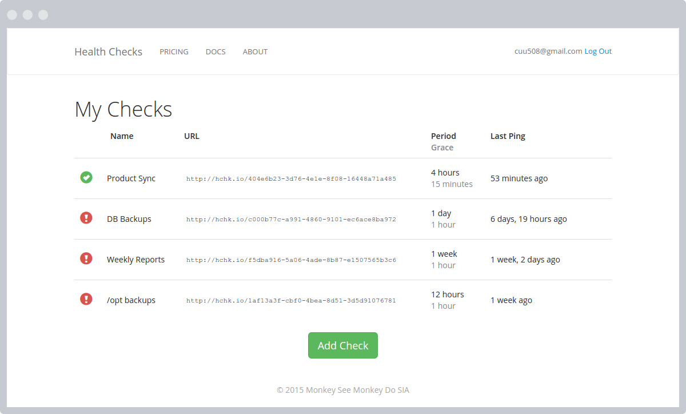The width and height of the screenshot is (686, 414).
Task: Edit the 12 hours period for /opt backups
Action: point(448,294)
